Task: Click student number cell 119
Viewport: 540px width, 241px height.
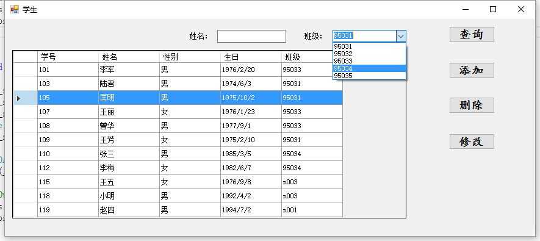Action: [68, 210]
